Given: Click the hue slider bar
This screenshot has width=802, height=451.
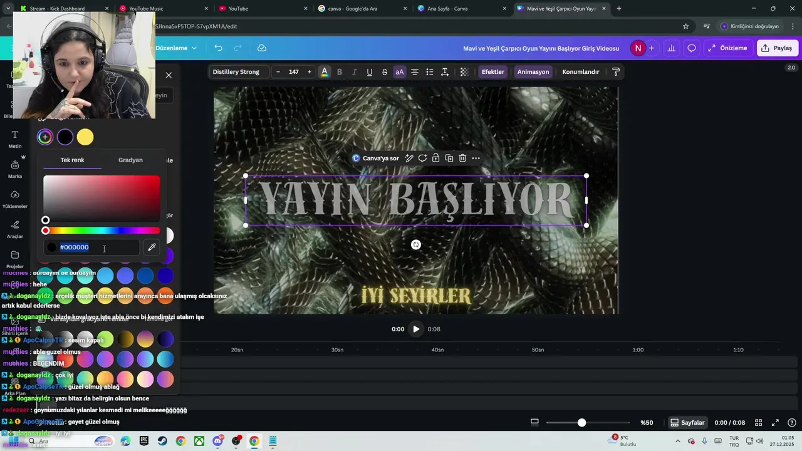Looking at the screenshot, I should click(102, 231).
